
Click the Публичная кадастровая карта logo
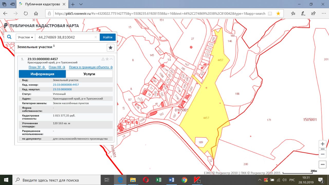pyautogui.click(x=41, y=26)
